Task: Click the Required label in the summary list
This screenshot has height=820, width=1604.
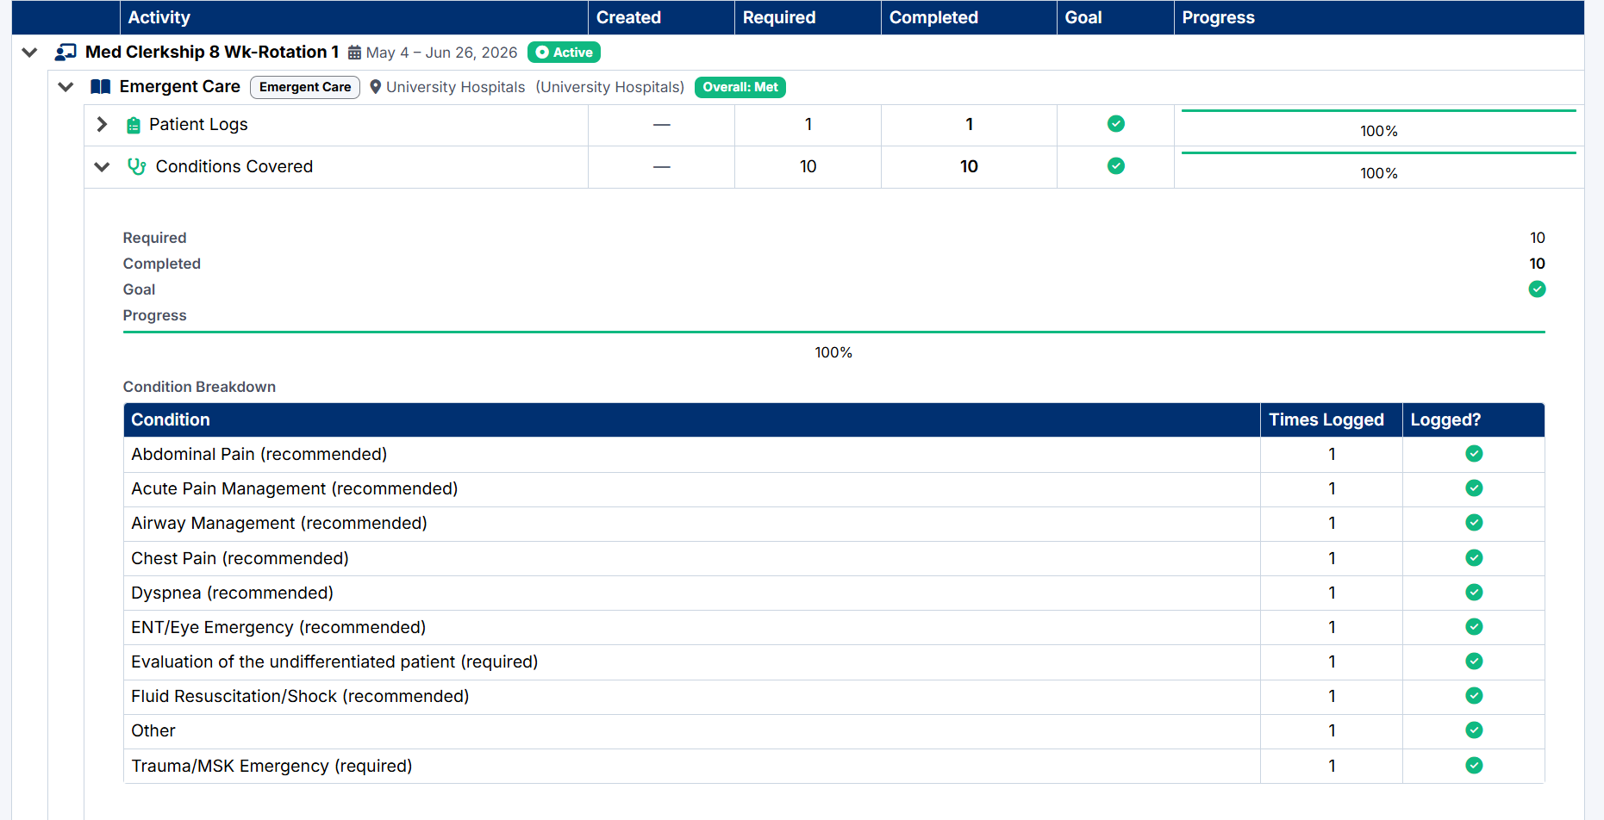Action: point(155,238)
